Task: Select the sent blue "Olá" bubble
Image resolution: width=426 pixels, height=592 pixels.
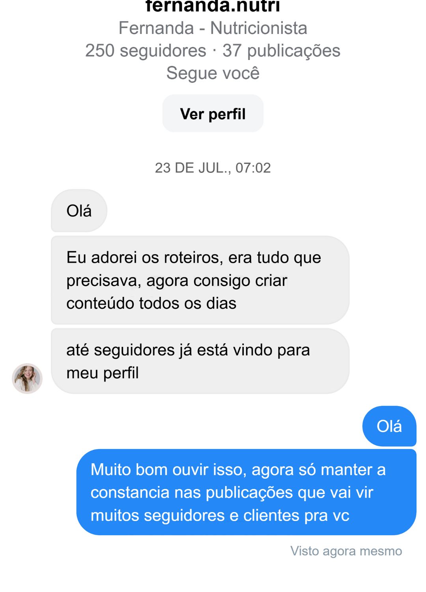Action: (389, 426)
